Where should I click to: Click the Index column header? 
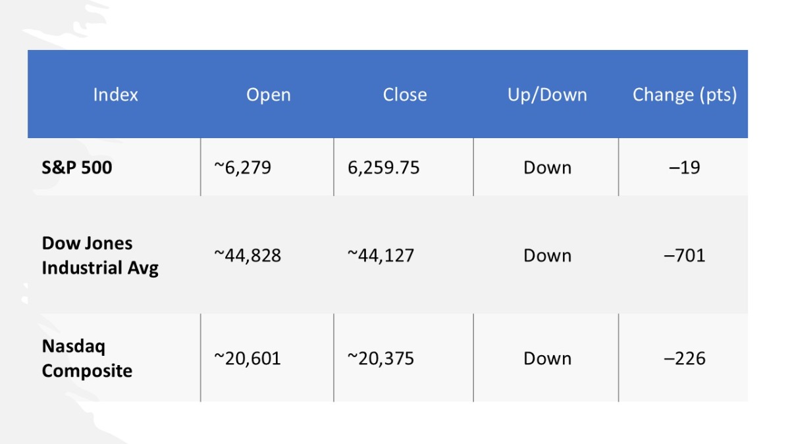pos(115,95)
